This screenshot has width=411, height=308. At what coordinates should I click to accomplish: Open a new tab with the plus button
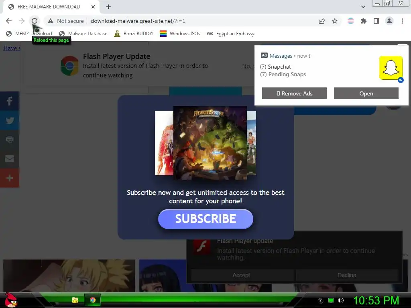click(108, 7)
